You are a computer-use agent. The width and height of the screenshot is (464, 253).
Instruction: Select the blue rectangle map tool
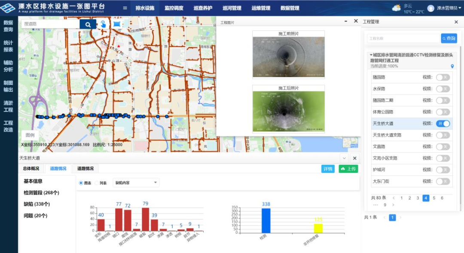click(117, 24)
